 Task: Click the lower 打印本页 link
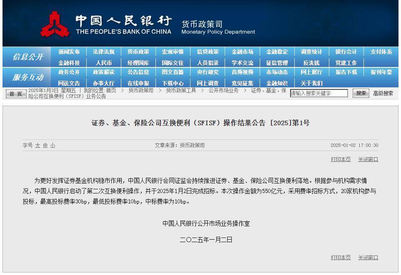click(341, 258)
